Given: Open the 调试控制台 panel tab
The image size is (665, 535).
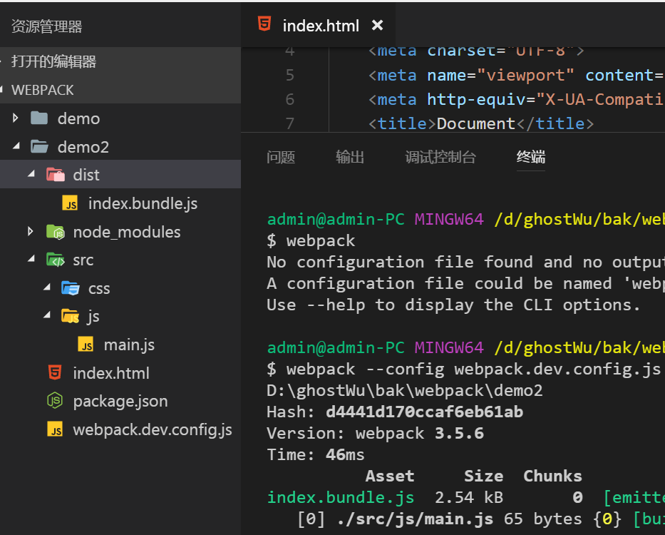Looking at the screenshot, I should (440, 157).
